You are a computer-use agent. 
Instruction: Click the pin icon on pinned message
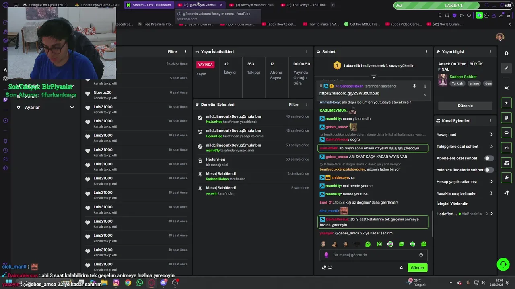pyautogui.click(x=414, y=86)
